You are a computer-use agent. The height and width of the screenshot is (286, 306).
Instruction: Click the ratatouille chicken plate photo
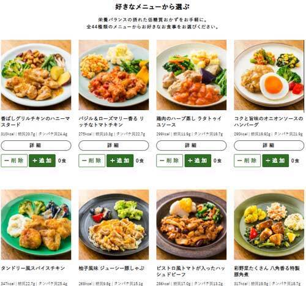click(x=192, y=75)
